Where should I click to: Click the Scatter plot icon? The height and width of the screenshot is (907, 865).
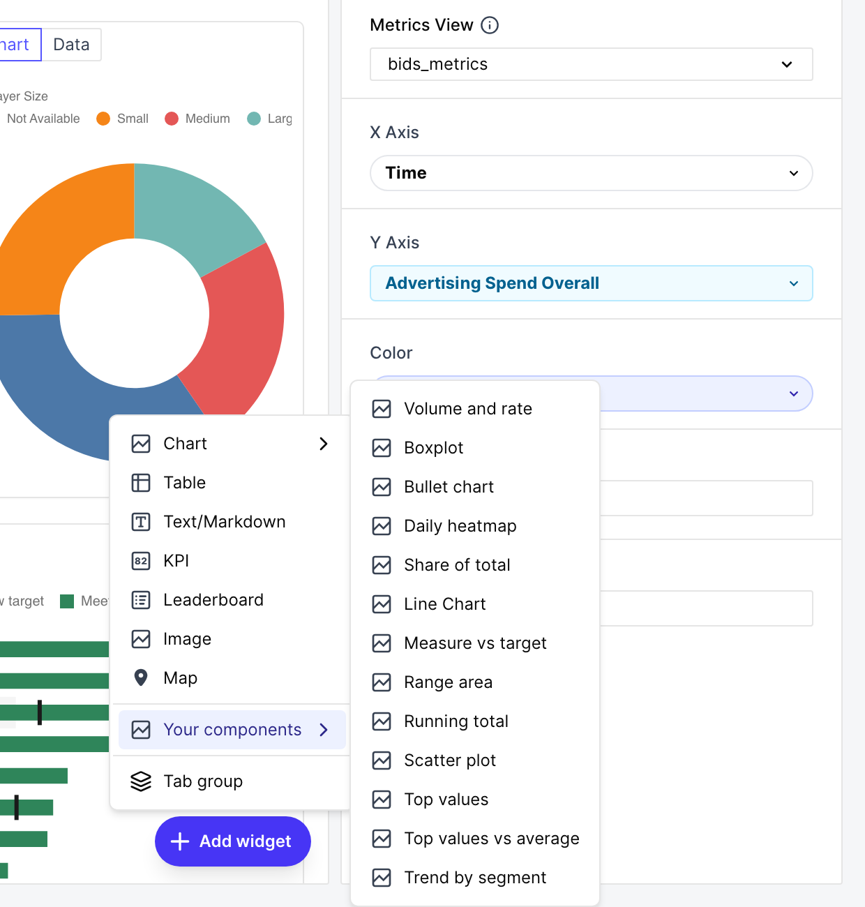pos(382,760)
